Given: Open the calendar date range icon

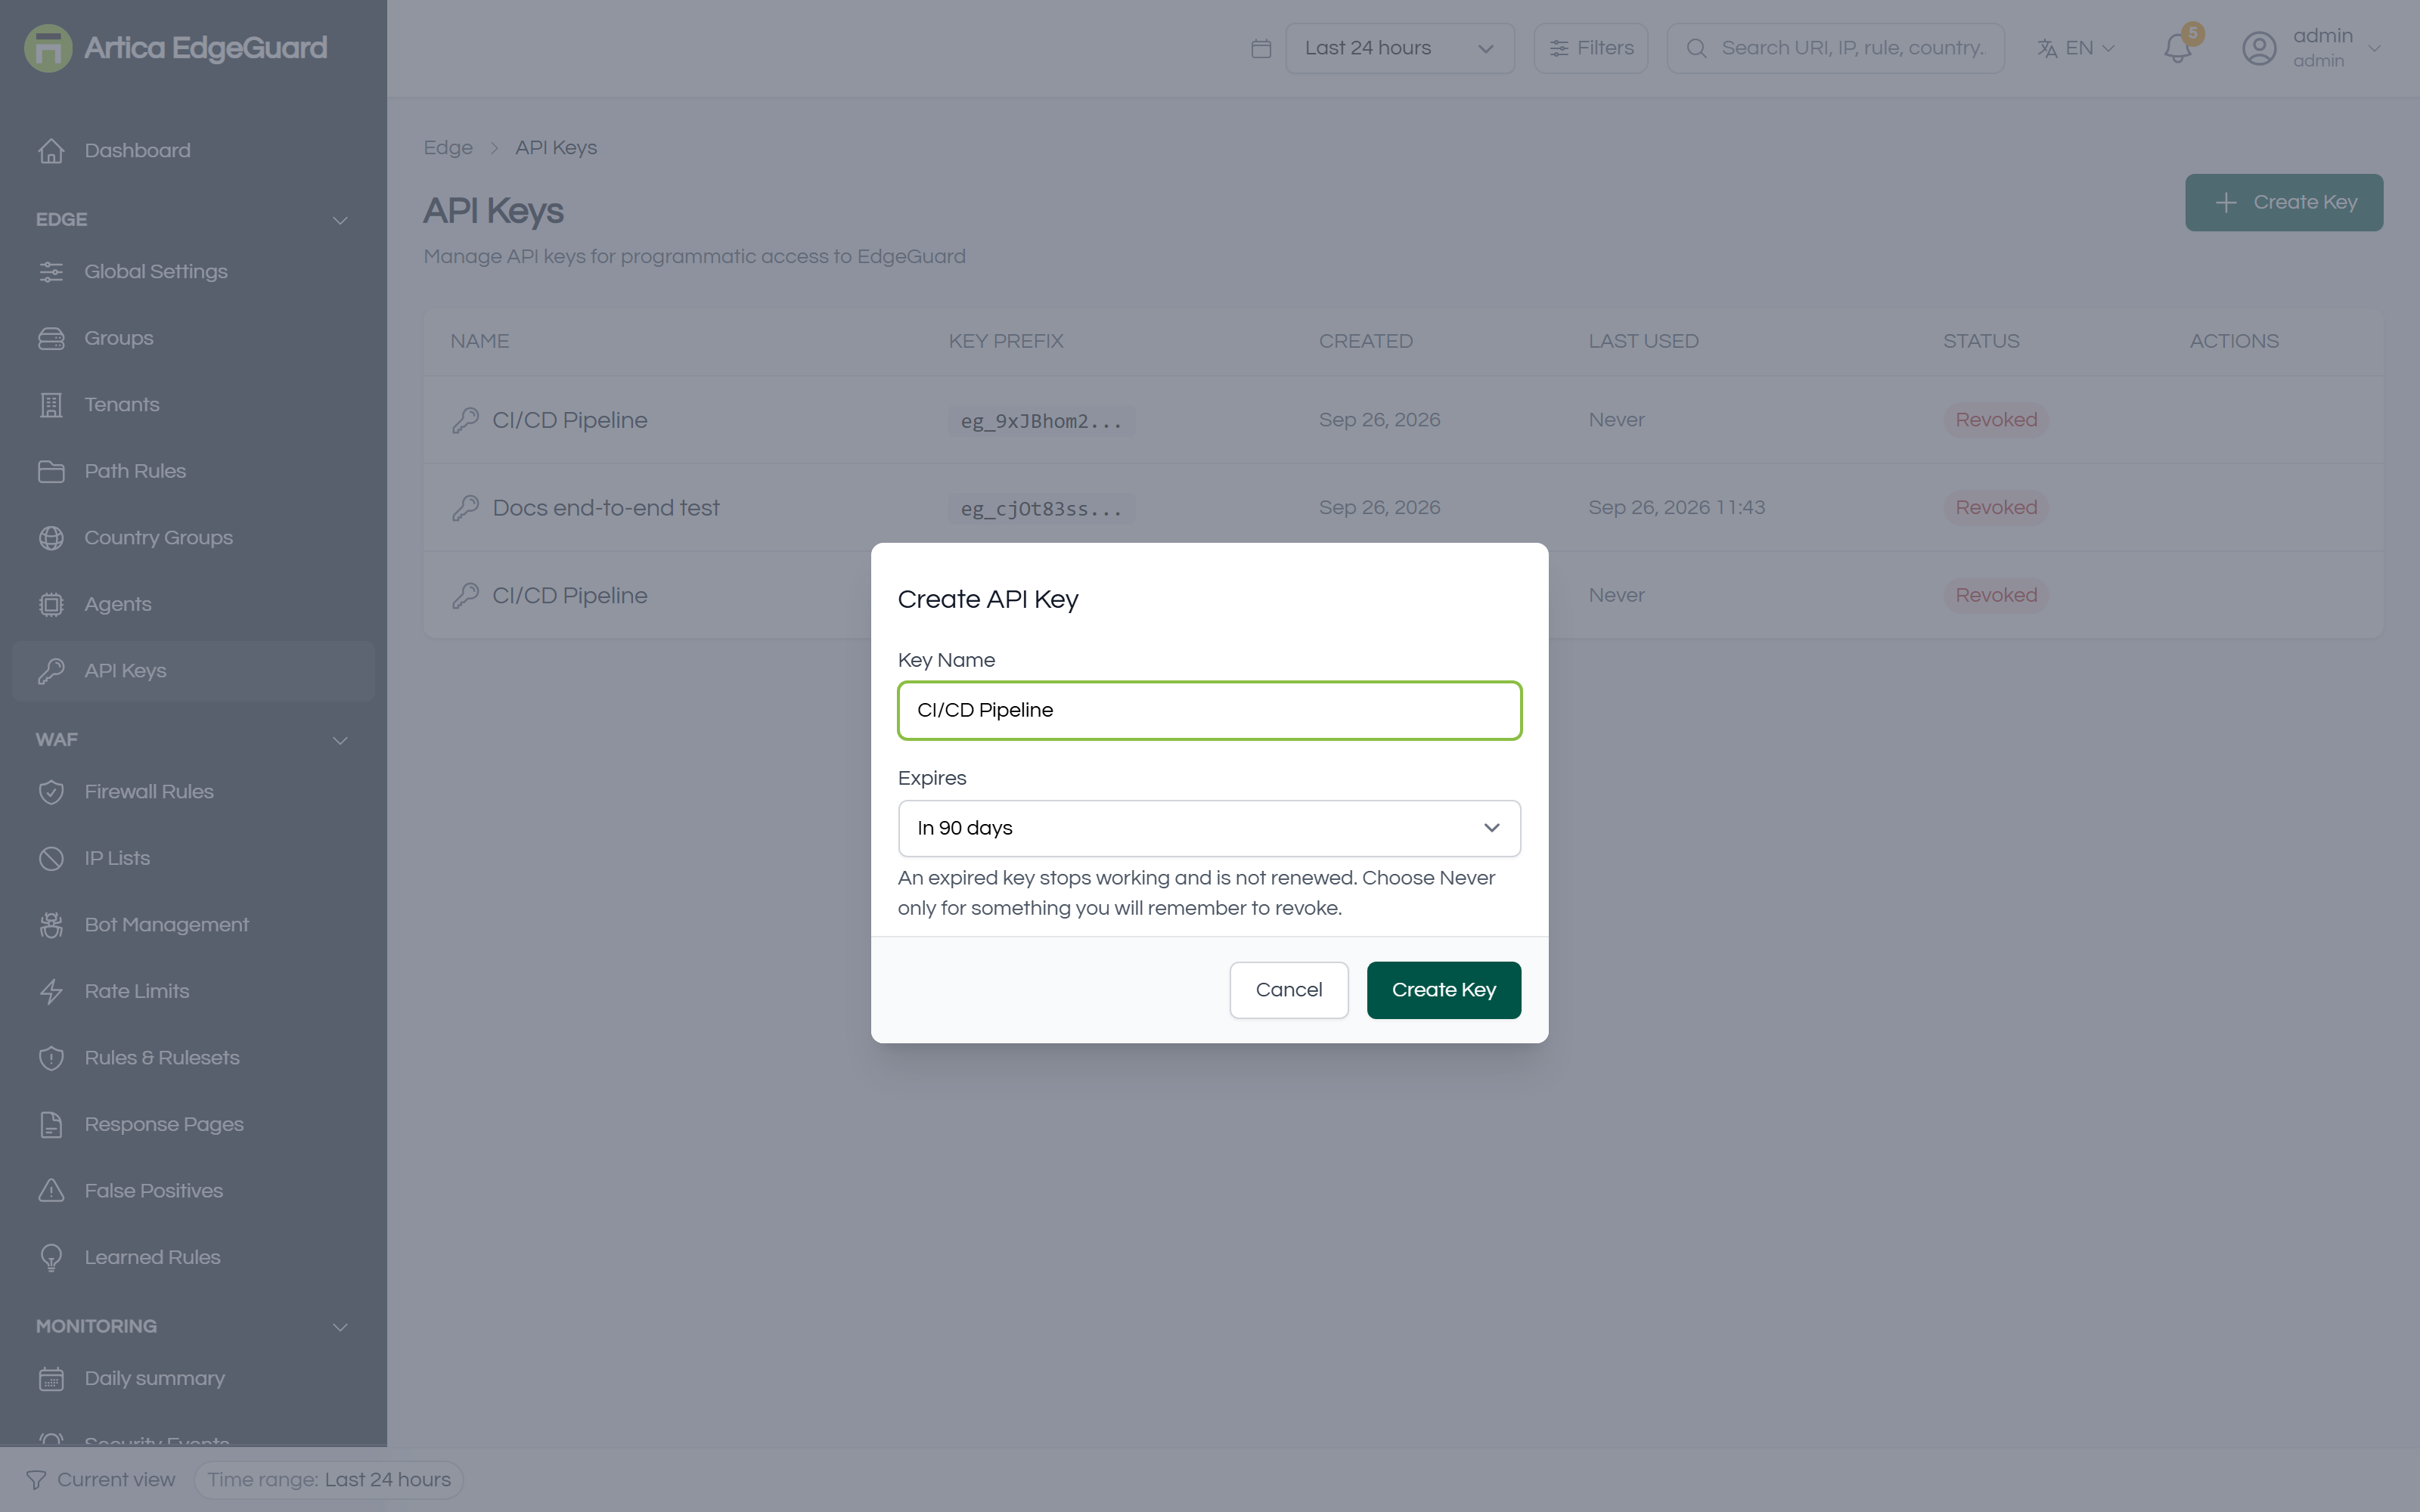Looking at the screenshot, I should [x=1261, y=48].
